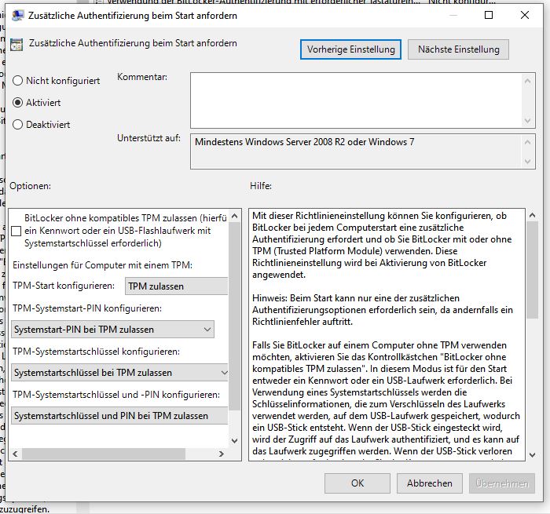Screen dimensions: 550x514
Task: Click 'Unterstützt auf' scroll-up arrow
Action: click(527, 142)
